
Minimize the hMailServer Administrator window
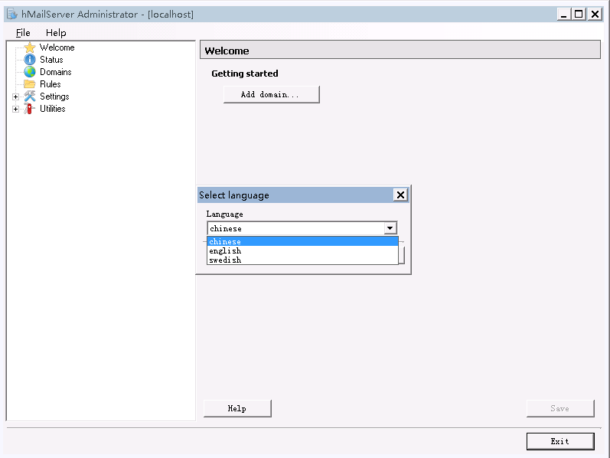point(563,15)
